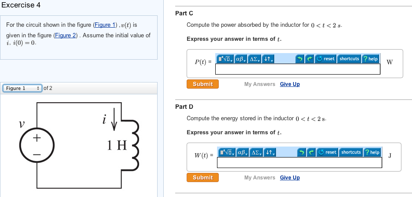Image resolution: width=412 pixels, height=197 pixels.
Task: Open templates math menu in Part C toolbar
Action: coord(225,59)
